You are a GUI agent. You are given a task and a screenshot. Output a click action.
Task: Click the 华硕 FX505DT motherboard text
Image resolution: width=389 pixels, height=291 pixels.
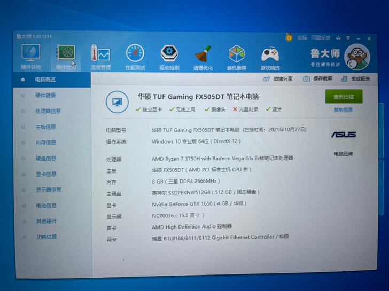coord(201,170)
